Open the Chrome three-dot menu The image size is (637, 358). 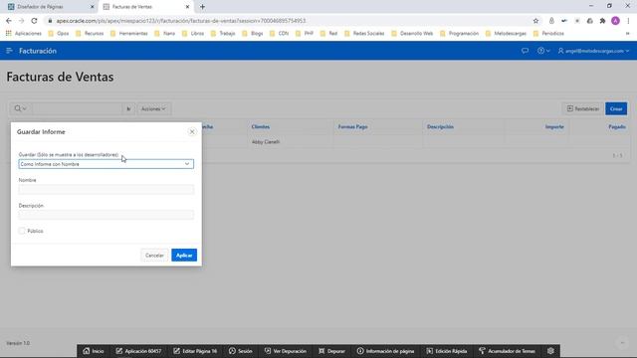(628, 21)
